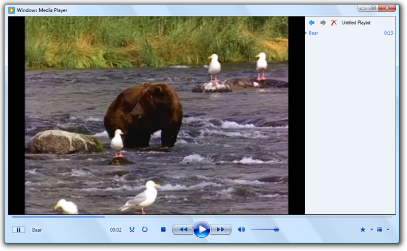Toggle shuffle mode on

coord(132,230)
